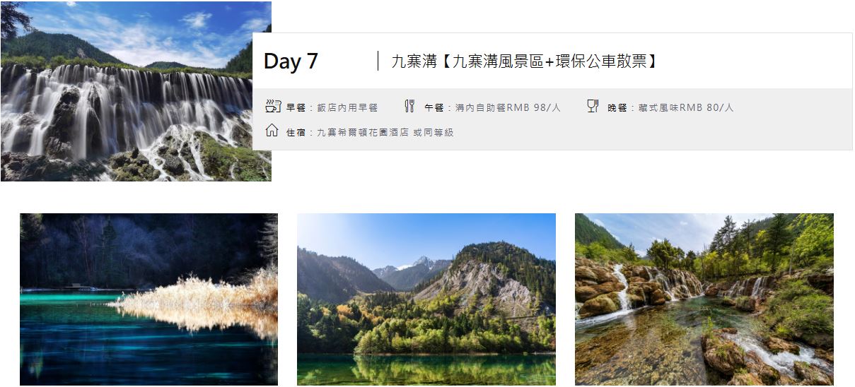Image resolution: width=855 pixels, height=387 pixels.
Task: Open the blue lake with reeds photo
Action: click(x=149, y=299)
